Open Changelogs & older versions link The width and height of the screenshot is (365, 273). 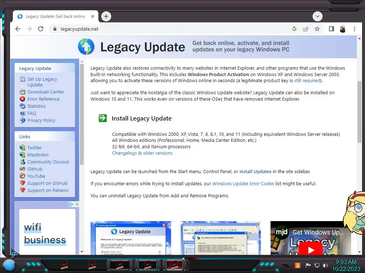point(142,153)
